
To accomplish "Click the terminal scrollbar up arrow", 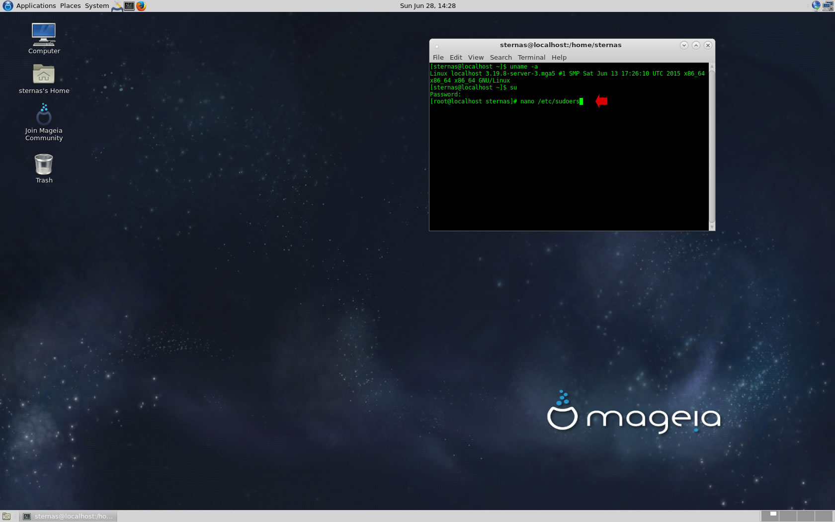I will coord(712,66).
